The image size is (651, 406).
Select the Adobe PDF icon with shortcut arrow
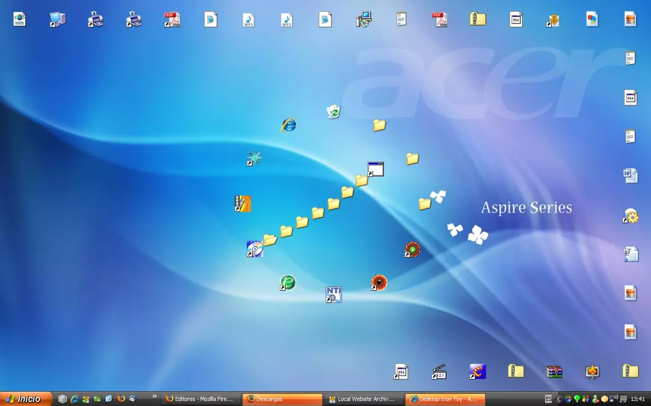pyautogui.click(x=172, y=19)
